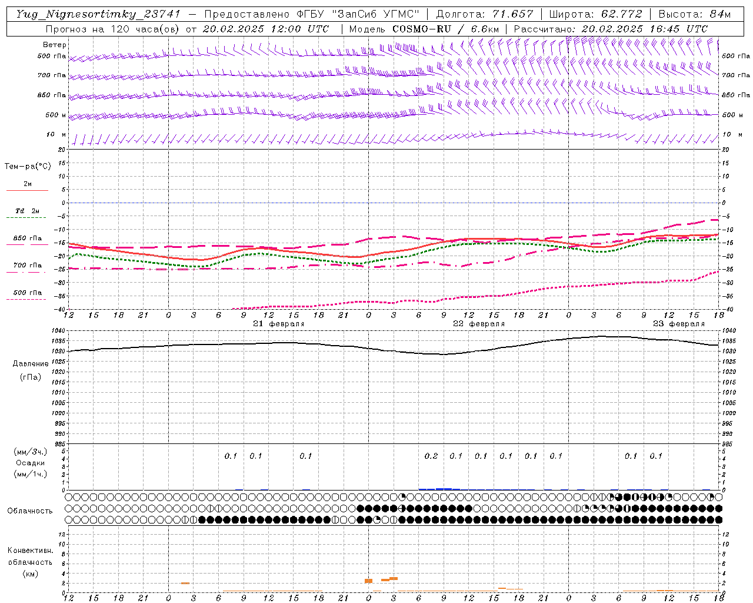753x603 pixels.
Task: Click the Высота: 84м header field
Action: coord(694,14)
